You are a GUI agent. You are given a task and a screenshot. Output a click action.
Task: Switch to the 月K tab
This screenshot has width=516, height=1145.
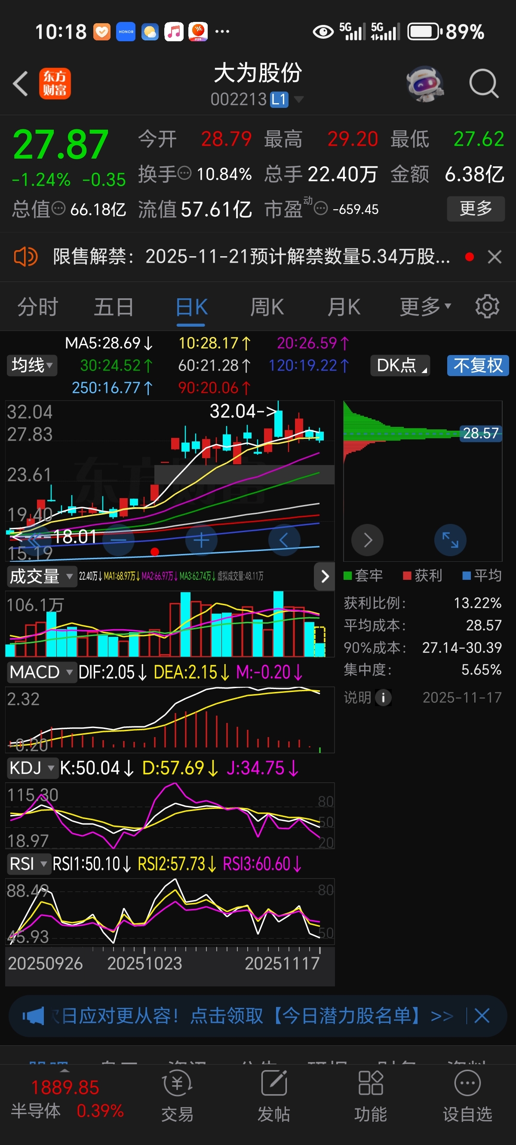click(344, 306)
